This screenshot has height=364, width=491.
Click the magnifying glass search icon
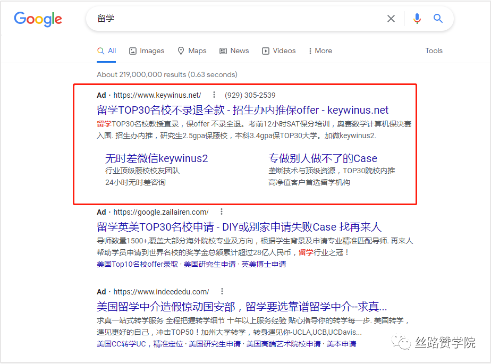[438, 19]
